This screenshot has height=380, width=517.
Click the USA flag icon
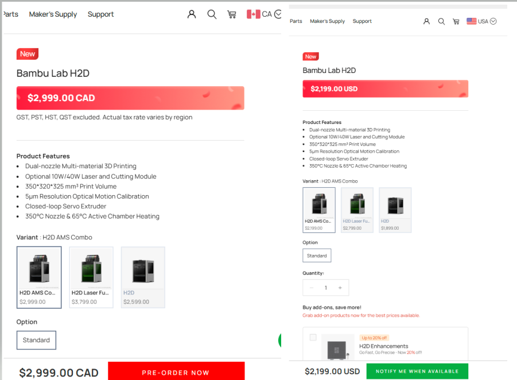(x=472, y=21)
